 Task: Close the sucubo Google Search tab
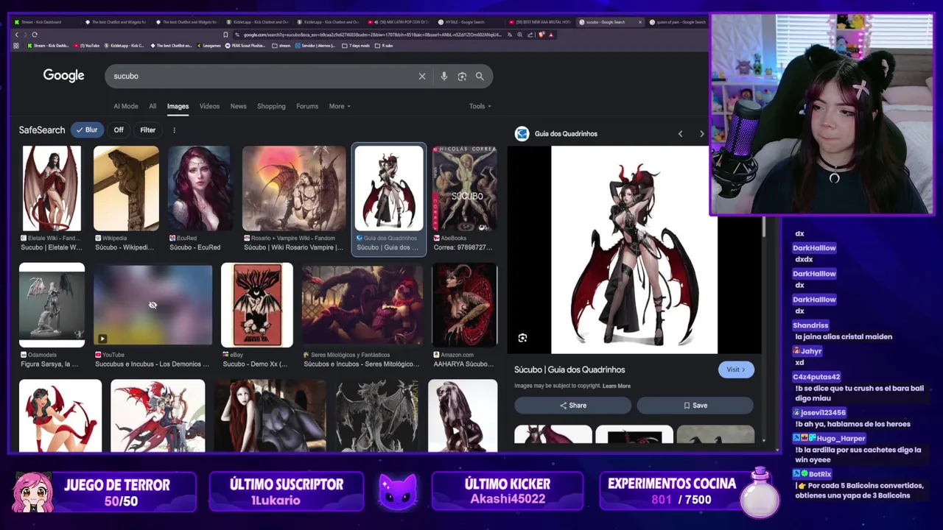[639, 22]
